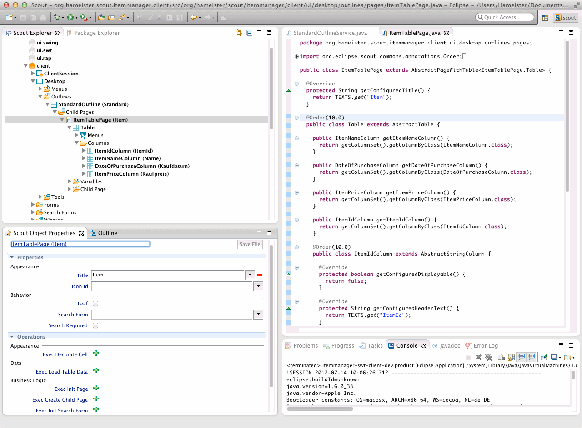Click the red minus next to Title
The image size is (582, 428).
tap(260, 275)
